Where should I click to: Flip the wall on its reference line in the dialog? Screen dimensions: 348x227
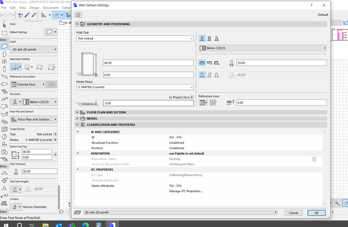[213, 102]
